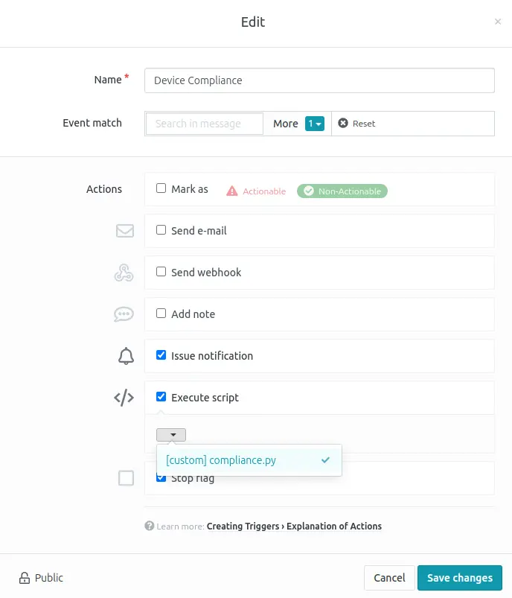Open the script selection dropdown
Screen dimensions: 512x598
click(x=171, y=434)
